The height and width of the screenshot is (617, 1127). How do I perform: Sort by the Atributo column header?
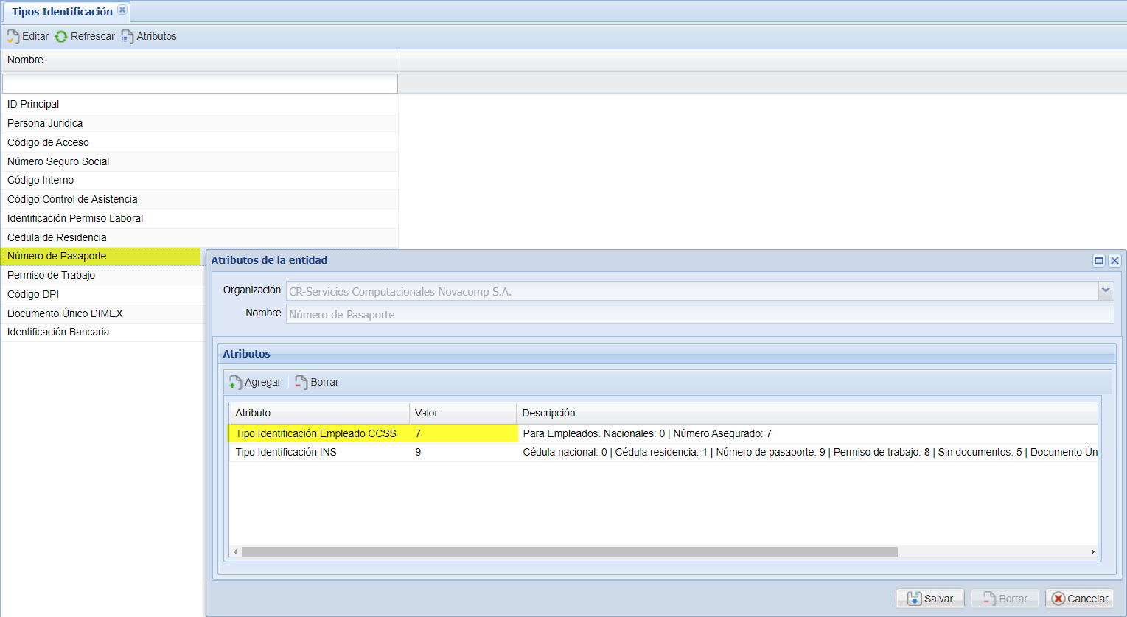[319, 413]
